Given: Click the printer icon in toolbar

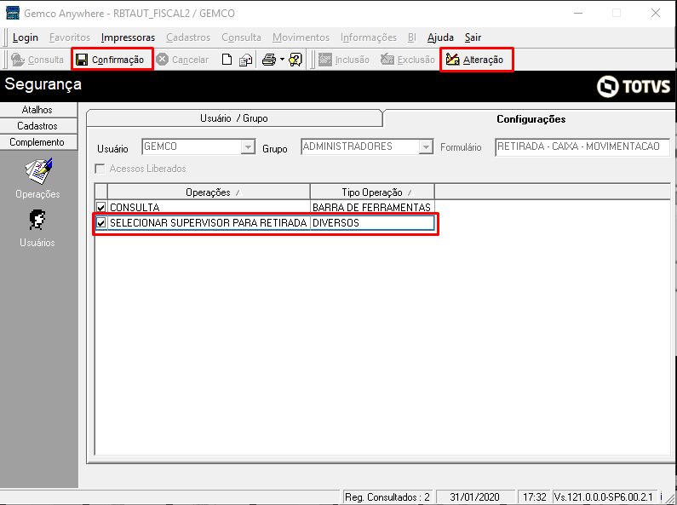Looking at the screenshot, I should point(269,60).
